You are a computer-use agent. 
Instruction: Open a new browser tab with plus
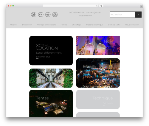(x=141, y=7)
